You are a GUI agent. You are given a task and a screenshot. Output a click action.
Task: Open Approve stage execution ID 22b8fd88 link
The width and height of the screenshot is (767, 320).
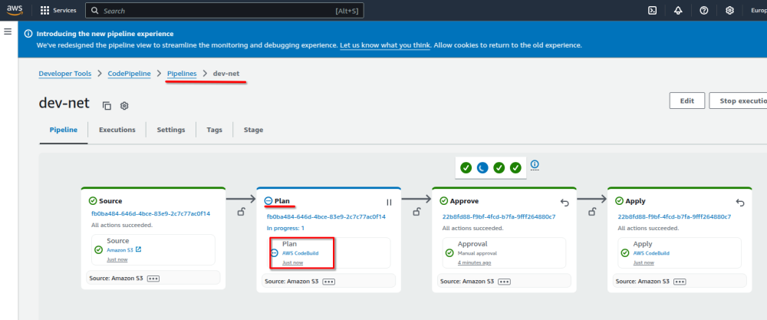pyautogui.click(x=499, y=216)
